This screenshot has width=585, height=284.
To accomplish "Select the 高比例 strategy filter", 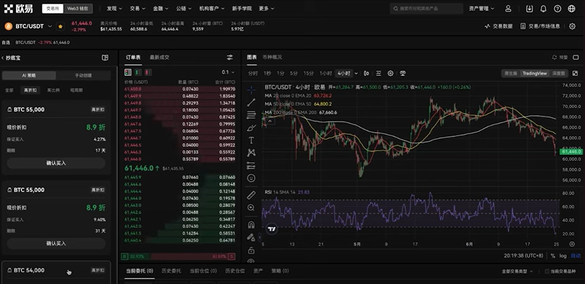I will click(x=53, y=90).
